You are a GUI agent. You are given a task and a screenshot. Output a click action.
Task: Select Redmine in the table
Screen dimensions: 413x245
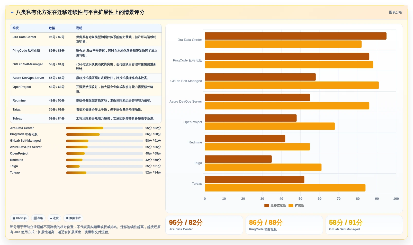point(19,101)
